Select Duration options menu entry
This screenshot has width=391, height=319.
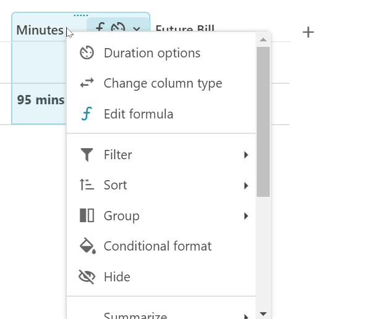pyautogui.click(x=152, y=53)
